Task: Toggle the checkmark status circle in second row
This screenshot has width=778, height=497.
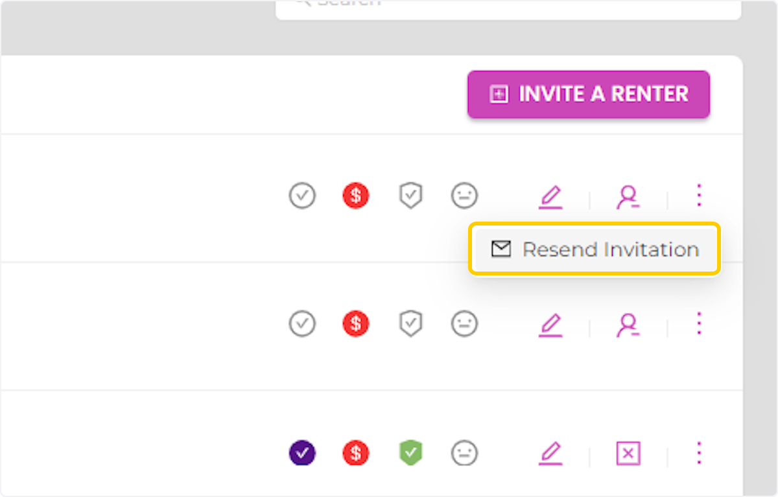Action: [302, 323]
